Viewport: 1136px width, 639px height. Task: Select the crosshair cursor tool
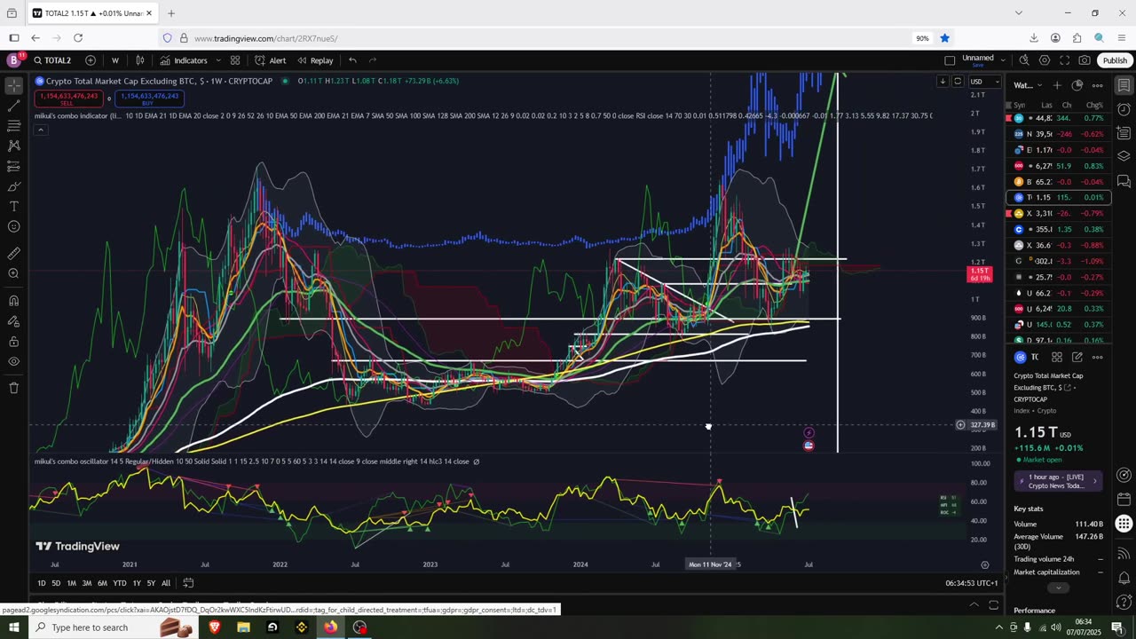tap(13, 86)
